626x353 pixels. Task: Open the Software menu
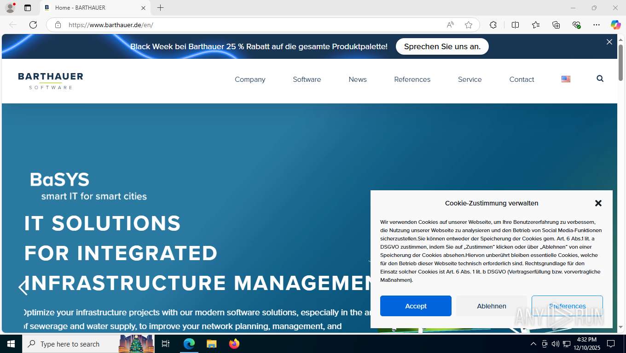click(x=307, y=80)
